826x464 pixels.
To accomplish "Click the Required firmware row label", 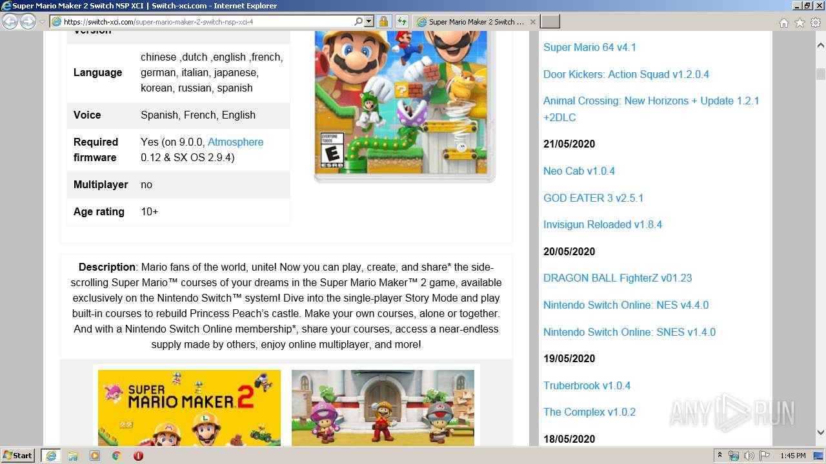I will click(96, 150).
